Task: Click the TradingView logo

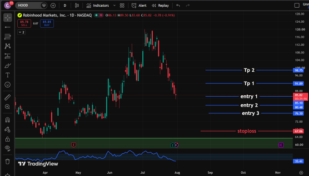Action: click(38, 164)
